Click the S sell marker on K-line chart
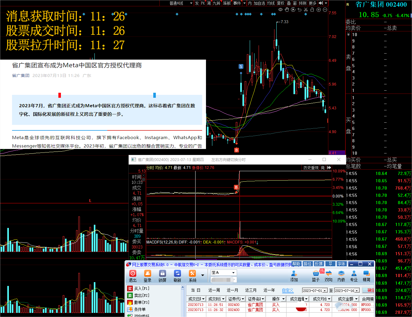The width and height of the screenshot is (412, 317). coord(241,67)
